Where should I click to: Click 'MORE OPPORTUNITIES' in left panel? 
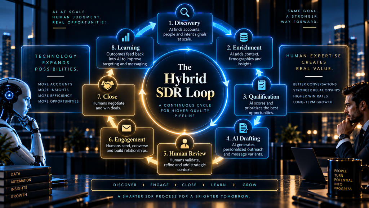coord(58,101)
